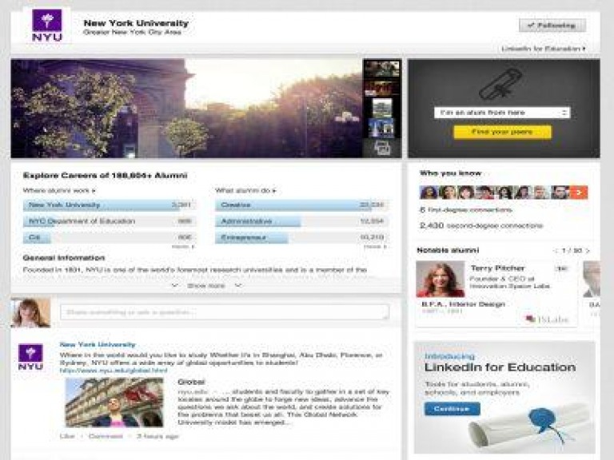
Task: Toggle the Following button
Action: coord(552,26)
